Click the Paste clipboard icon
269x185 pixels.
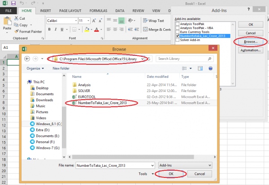[x=7, y=21]
